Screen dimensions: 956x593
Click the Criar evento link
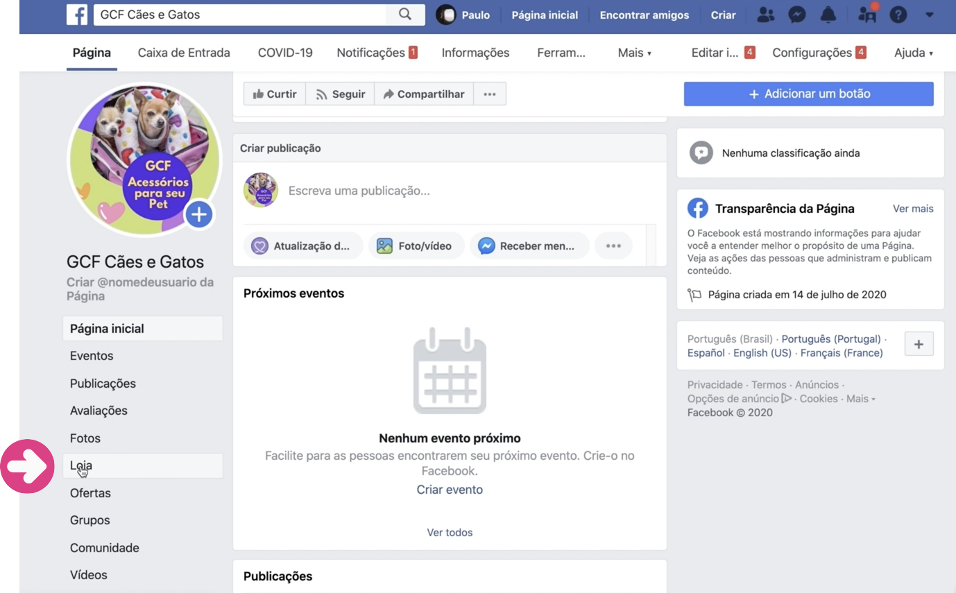click(x=450, y=490)
